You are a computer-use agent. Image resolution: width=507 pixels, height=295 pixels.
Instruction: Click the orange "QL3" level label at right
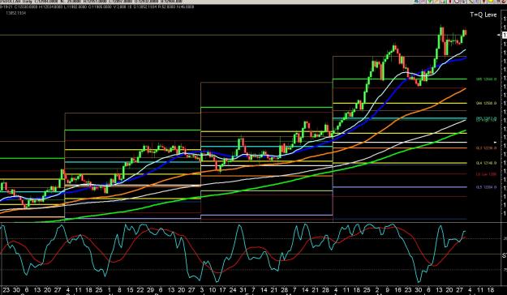coord(486,148)
